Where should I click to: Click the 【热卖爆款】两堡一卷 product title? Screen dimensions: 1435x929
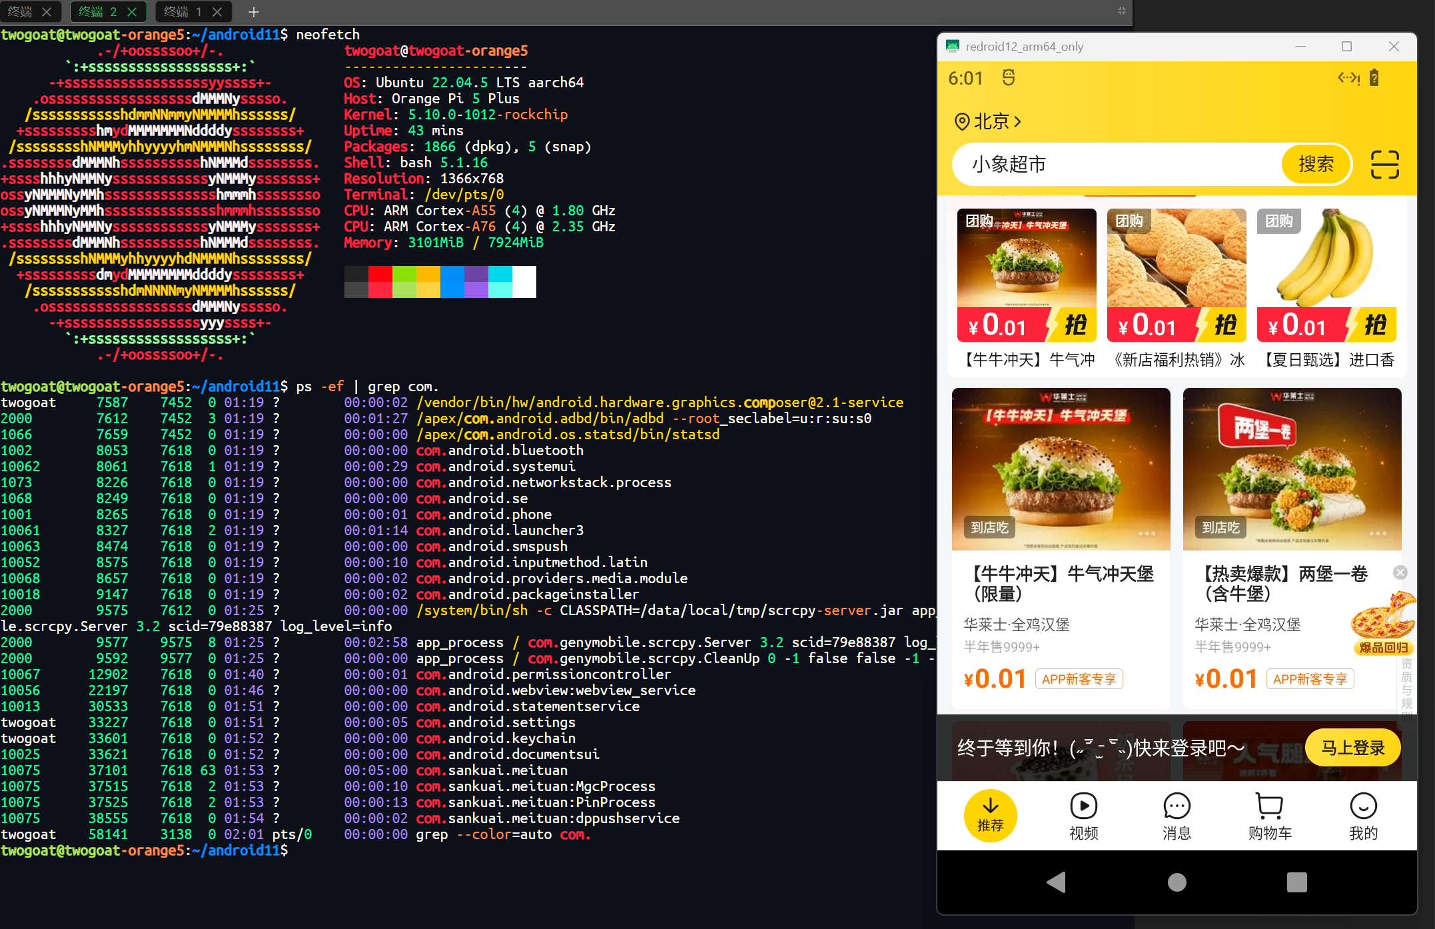1282,583
